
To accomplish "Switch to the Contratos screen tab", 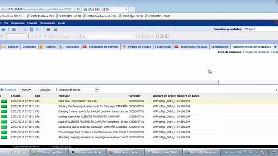I will click(29, 47).
